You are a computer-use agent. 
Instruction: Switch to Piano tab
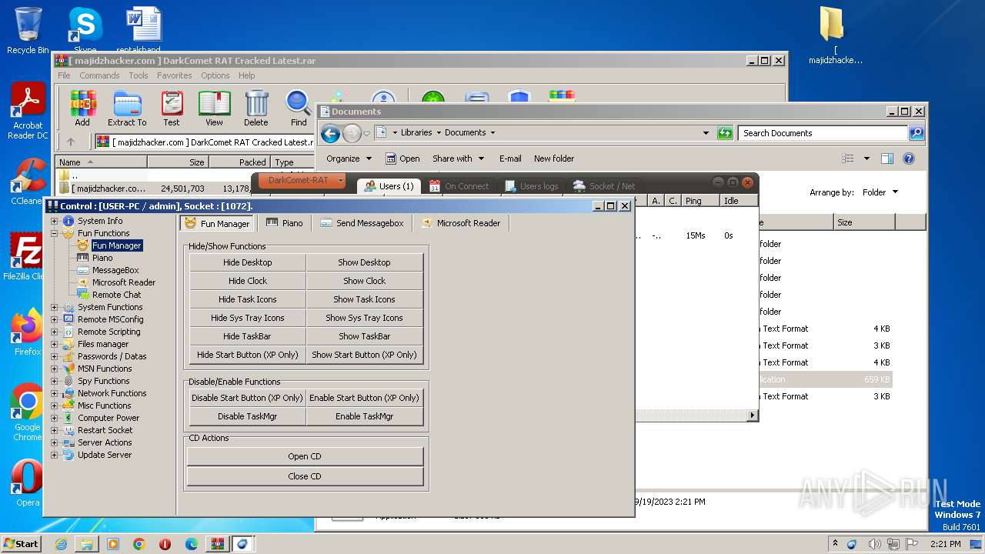click(285, 223)
